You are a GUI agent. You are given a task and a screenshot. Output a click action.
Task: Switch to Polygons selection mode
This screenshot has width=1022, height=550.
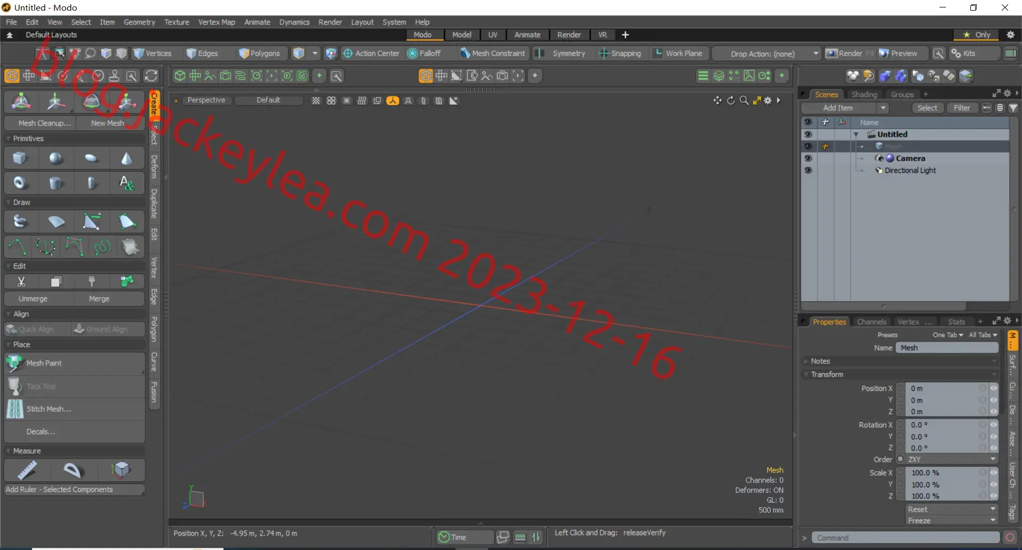tap(260, 53)
